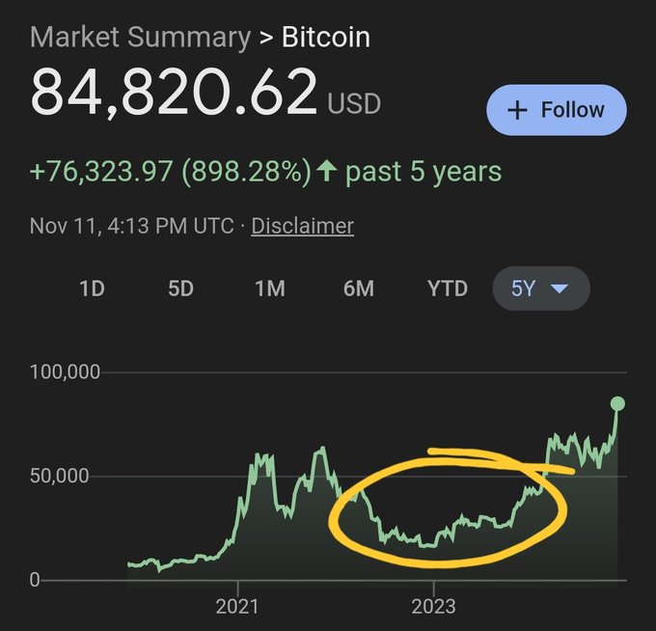Click the plus icon on Follow button

(518, 110)
